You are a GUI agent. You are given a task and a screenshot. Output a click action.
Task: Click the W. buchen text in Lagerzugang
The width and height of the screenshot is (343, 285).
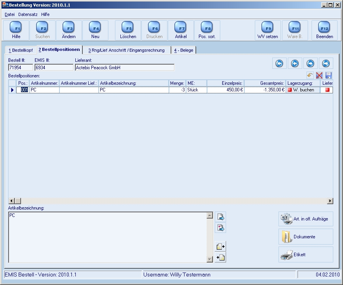click(304, 90)
